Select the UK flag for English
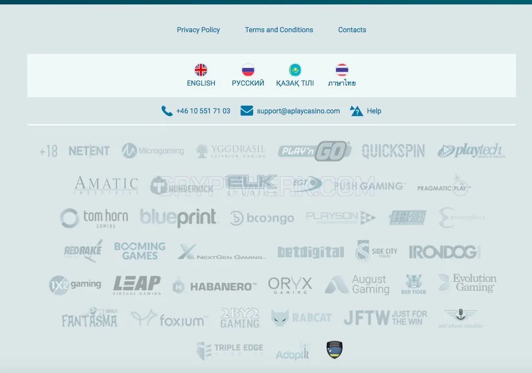Screen dimensions: 532x373 pos(201,70)
